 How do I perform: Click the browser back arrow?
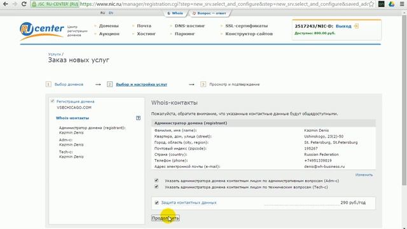[6, 4]
